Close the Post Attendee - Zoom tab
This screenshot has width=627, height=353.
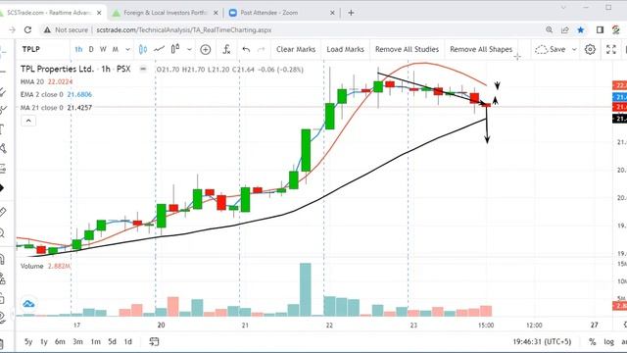[x=332, y=13]
